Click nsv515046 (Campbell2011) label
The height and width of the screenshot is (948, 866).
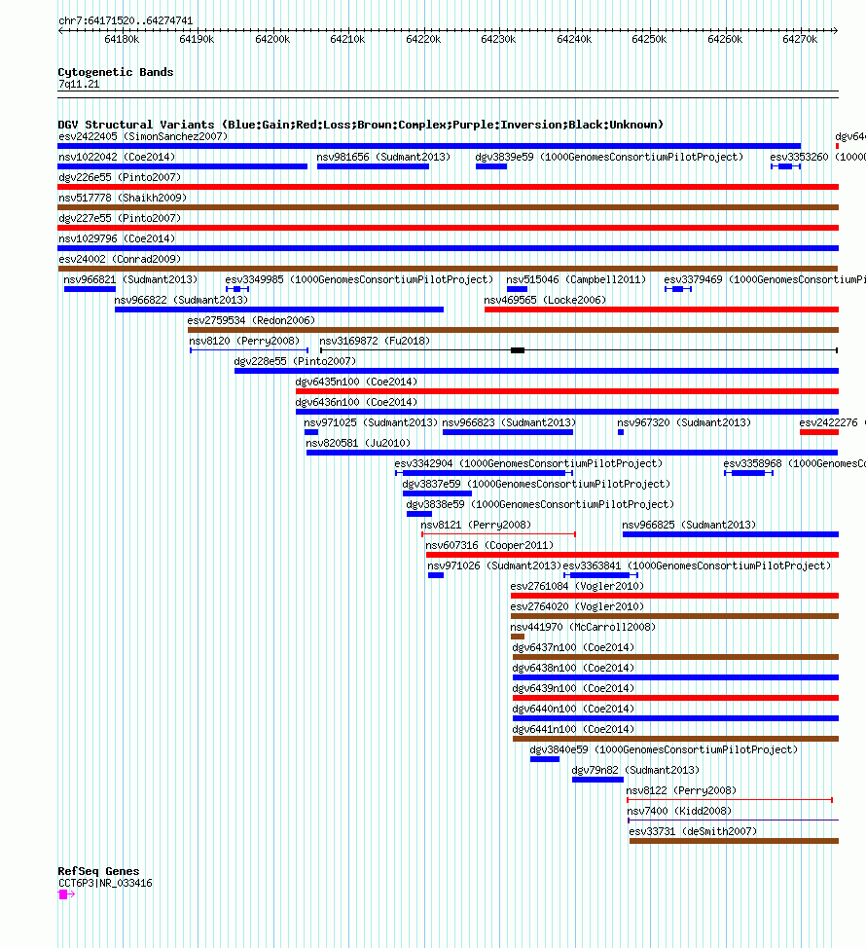point(576,280)
